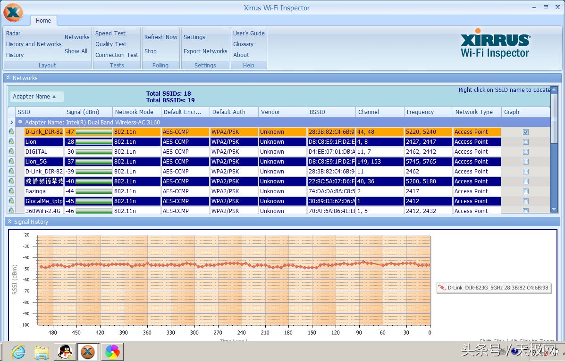
Task: Click frequency cell 5745, 5765
Action: (x=429, y=162)
